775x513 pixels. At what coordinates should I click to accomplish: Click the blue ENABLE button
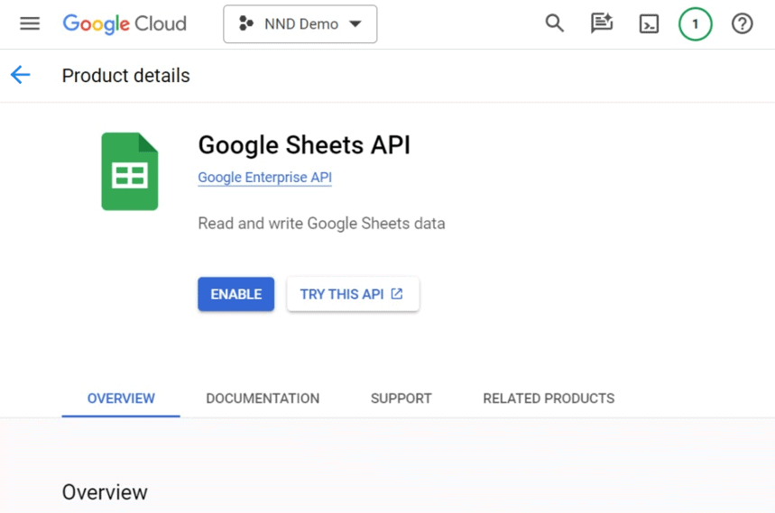[x=235, y=294]
